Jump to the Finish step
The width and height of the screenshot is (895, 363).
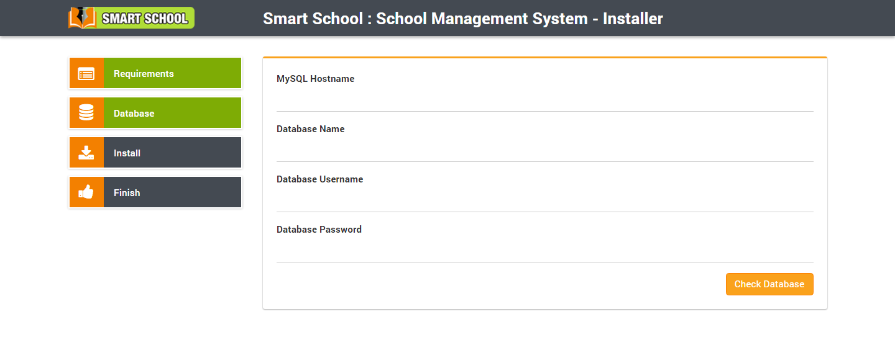(127, 193)
